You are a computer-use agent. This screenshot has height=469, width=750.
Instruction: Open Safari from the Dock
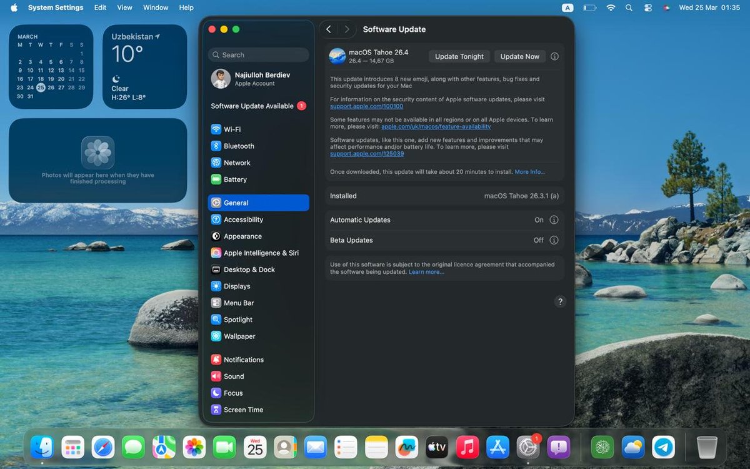pos(103,447)
